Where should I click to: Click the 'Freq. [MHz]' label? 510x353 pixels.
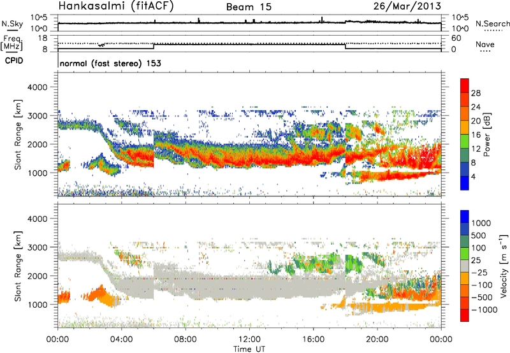pyautogui.click(x=12, y=43)
